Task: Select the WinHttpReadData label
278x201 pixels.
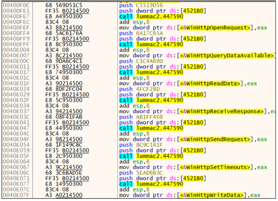Action: (210, 83)
